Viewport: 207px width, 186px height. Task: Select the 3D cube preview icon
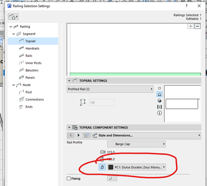click(159, 101)
